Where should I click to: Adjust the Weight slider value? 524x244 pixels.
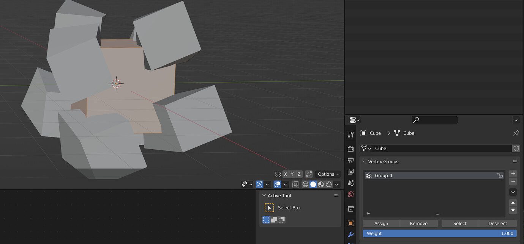[x=439, y=233]
